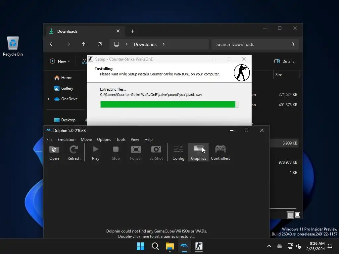The height and width of the screenshot is (254, 339).
Task: Open the Emulation menu in Dolphin
Action: pos(66,140)
